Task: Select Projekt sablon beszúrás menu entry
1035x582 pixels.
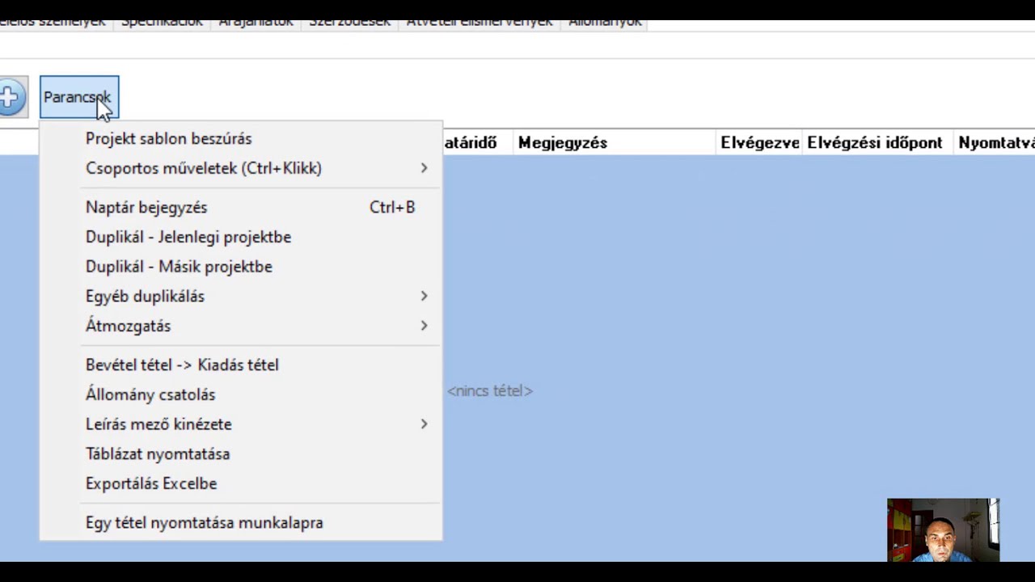Action: pyautogui.click(x=240, y=139)
